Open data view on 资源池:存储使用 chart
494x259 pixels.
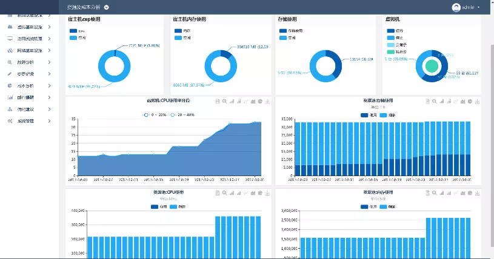click(427, 101)
